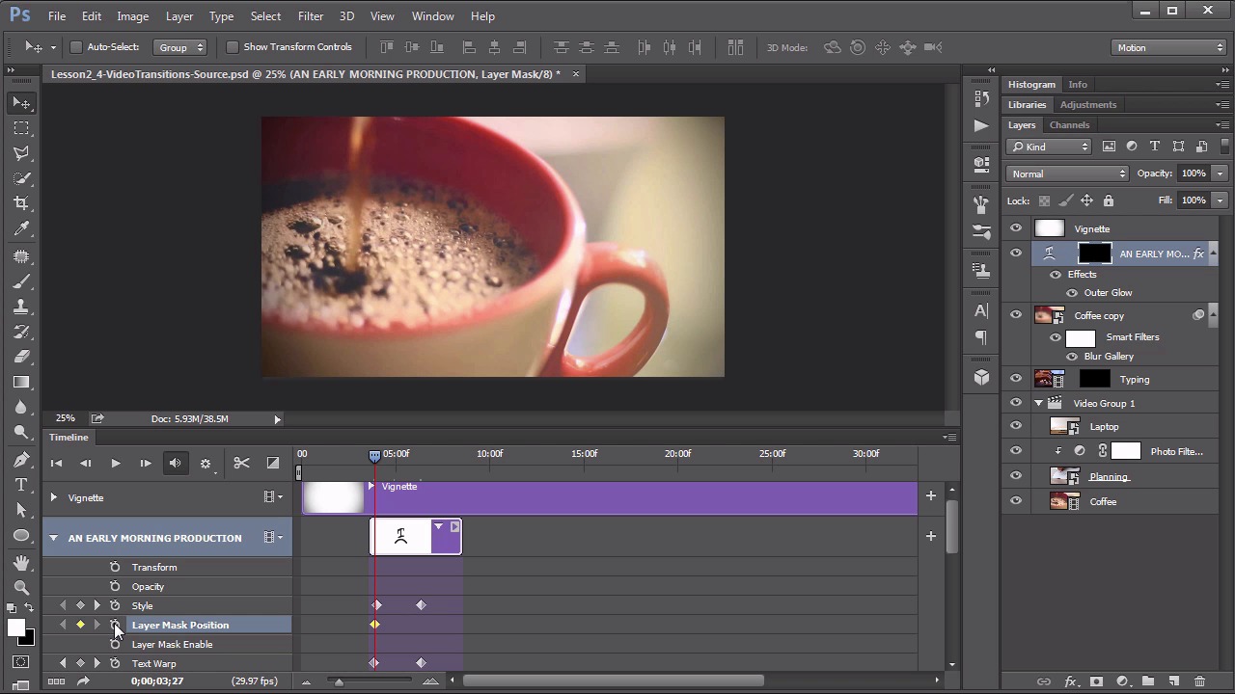Add media to AN EARLY MORNING track
The image size is (1235, 694).
pyautogui.click(x=930, y=536)
